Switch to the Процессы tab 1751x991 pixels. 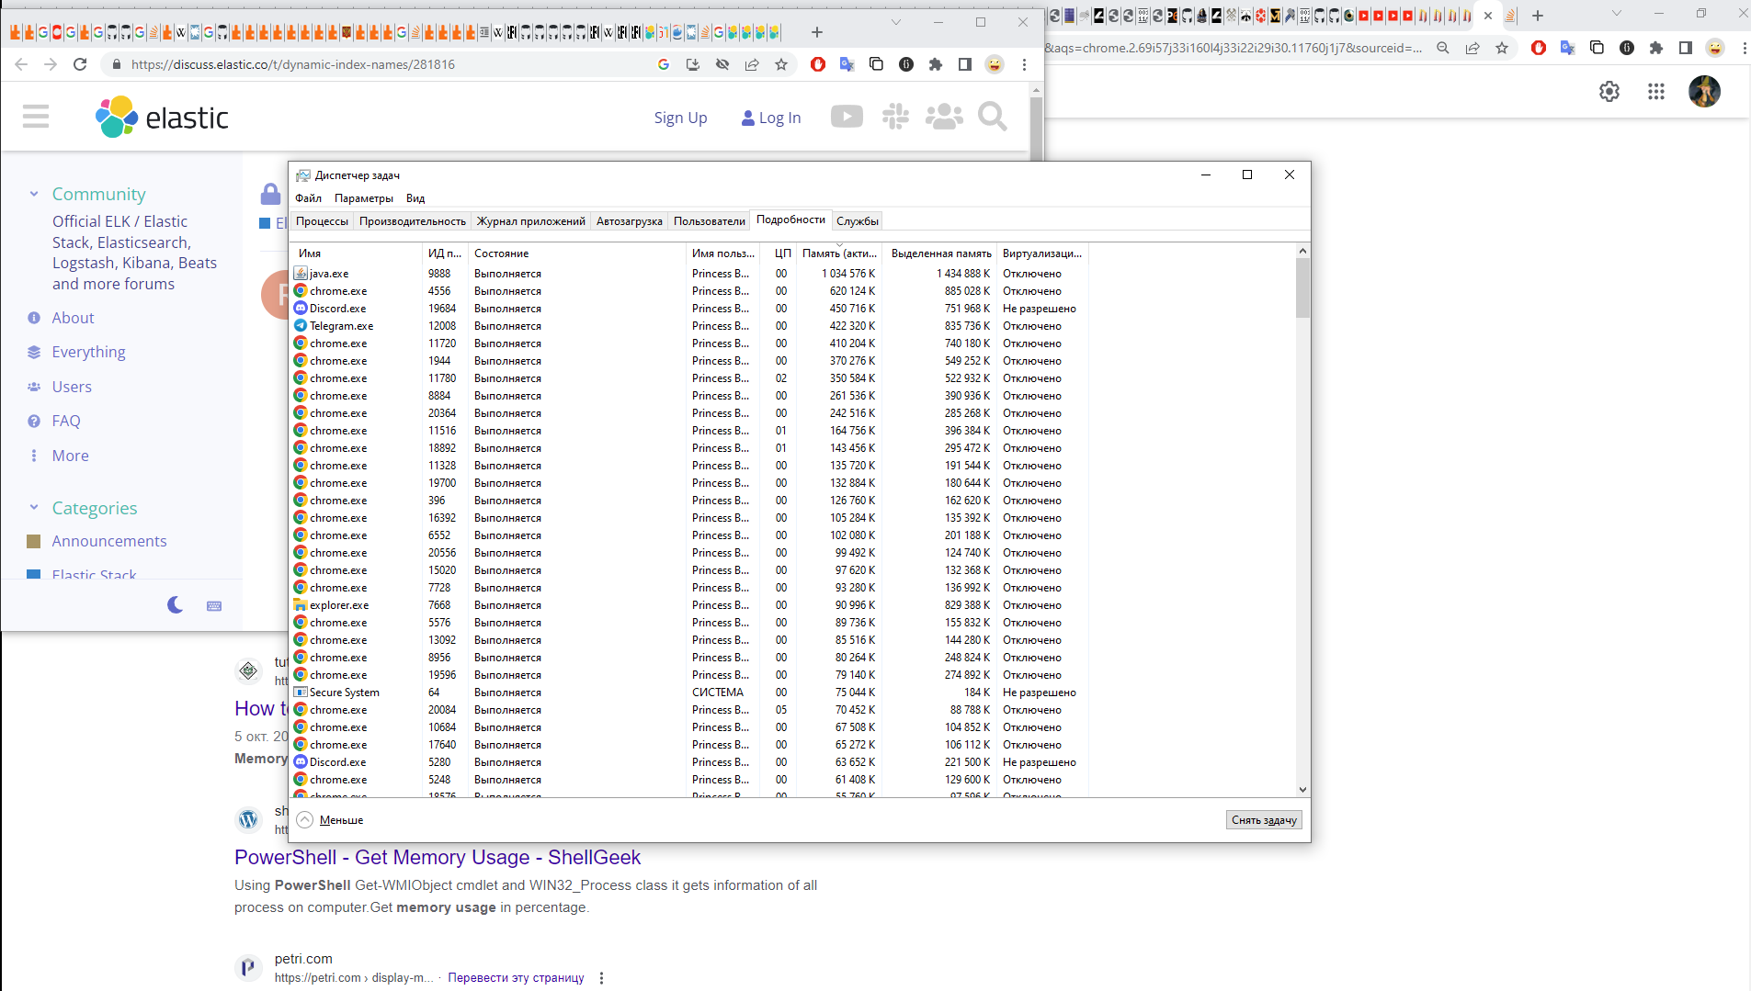(322, 221)
